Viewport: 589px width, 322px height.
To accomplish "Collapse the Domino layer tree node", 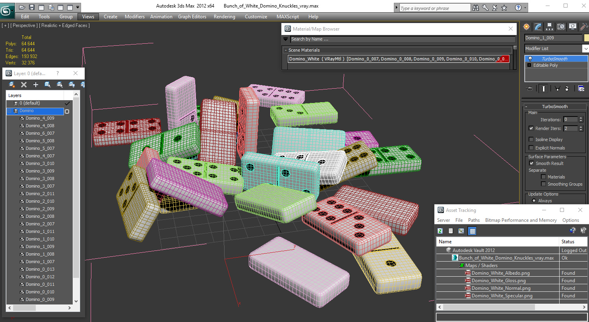I will [x=9, y=111].
